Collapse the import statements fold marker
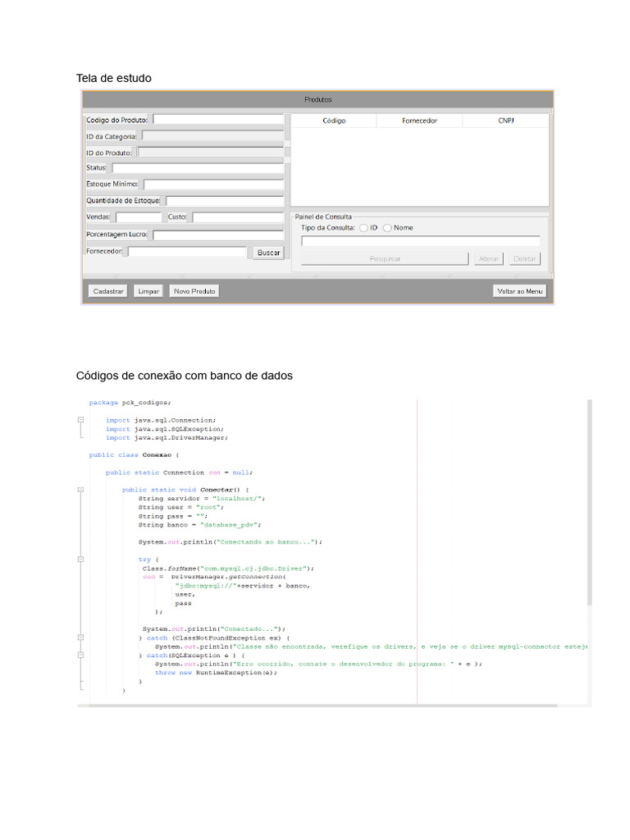The width and height of the screenshot is (630, 840). click(x=80, y=420)
